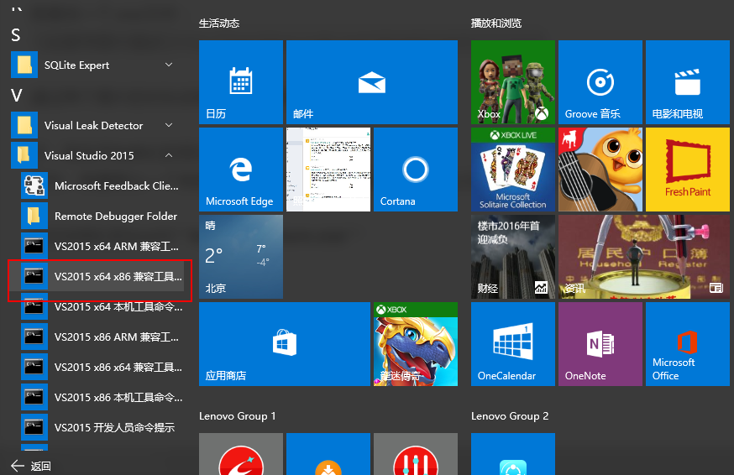Expand the SQLite Expert folder chevron
Screen dimensions: 734x475
coord(169,65)
